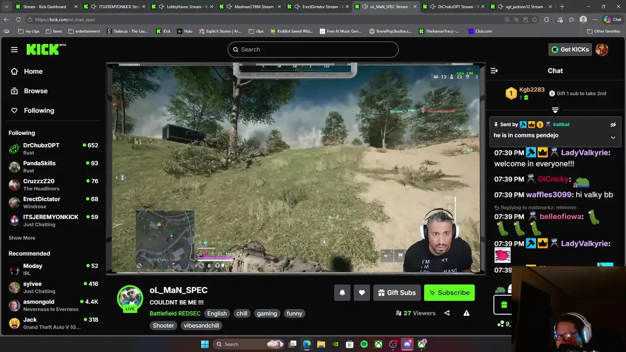Click the star to favorite this page
Image resolution: width=626 pixels, height=352 pixels.
coord(535,20)
